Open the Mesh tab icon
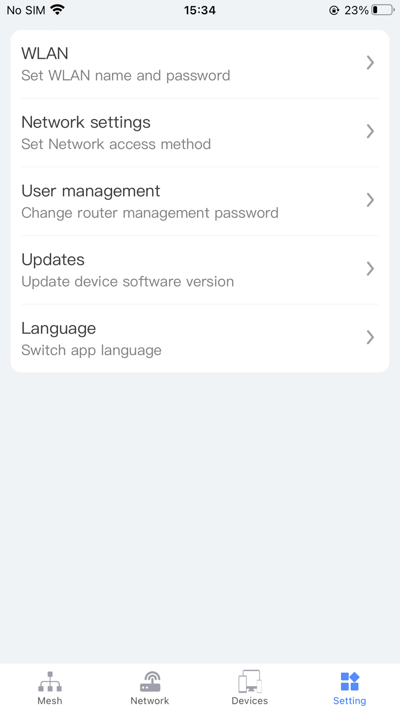This screenshot has width=400, height=712. point(50,682)
